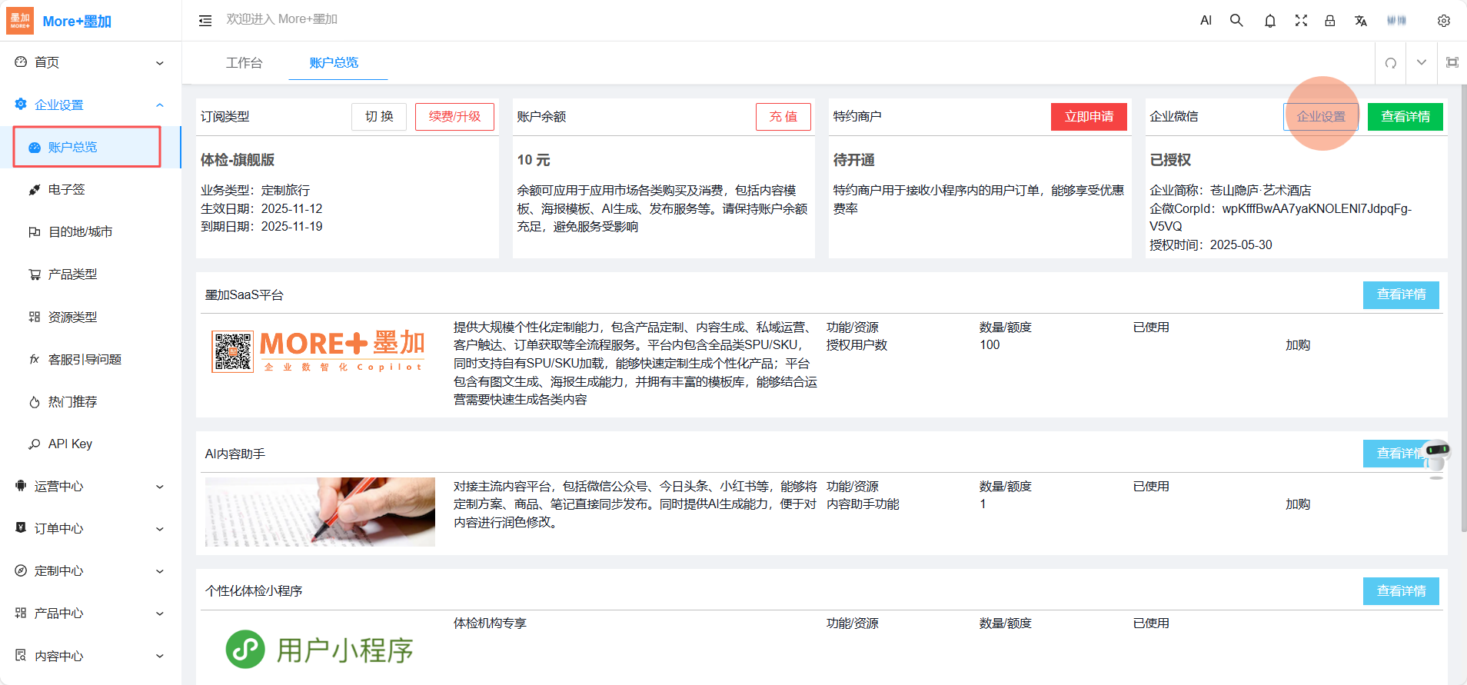Select 电子签 in the sidebar
The width and height of the screenshot is (1467, 685).
pos(67,190)
